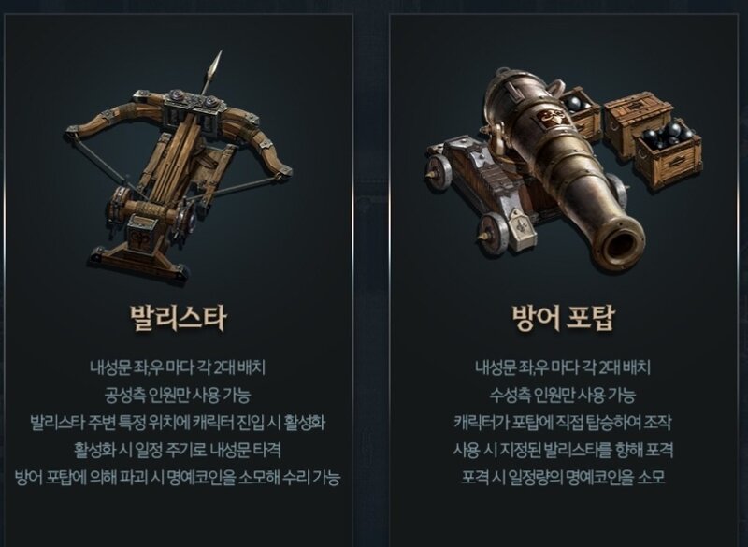Image resolution: width=748 pixels, height=547 pixels.
Task: Click line 캐릭터가 포탑에 직접 탑승하여 조작
Action: coord(563,422)
